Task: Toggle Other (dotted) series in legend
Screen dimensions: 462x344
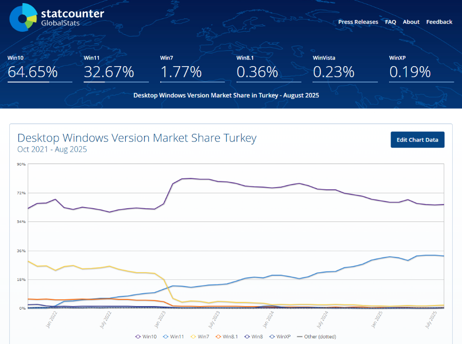Action: click(x=316, y=337)
